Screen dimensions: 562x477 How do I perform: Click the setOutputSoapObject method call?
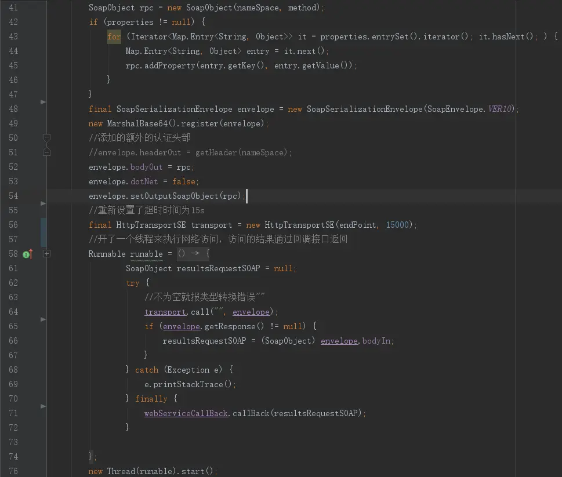[174, 196]
